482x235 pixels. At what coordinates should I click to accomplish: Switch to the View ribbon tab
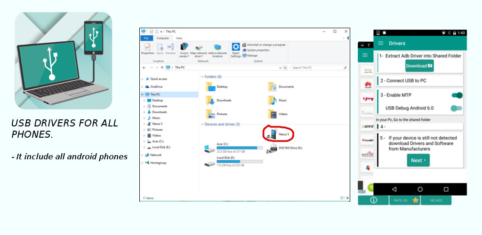point(179,39)
